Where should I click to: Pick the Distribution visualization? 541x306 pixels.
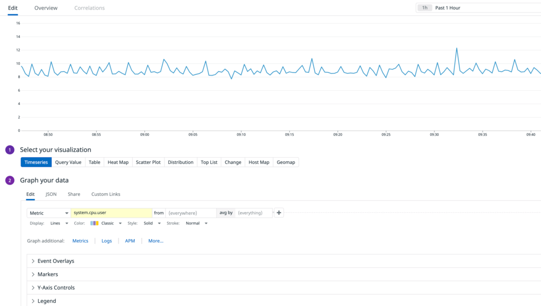(181, 162)
